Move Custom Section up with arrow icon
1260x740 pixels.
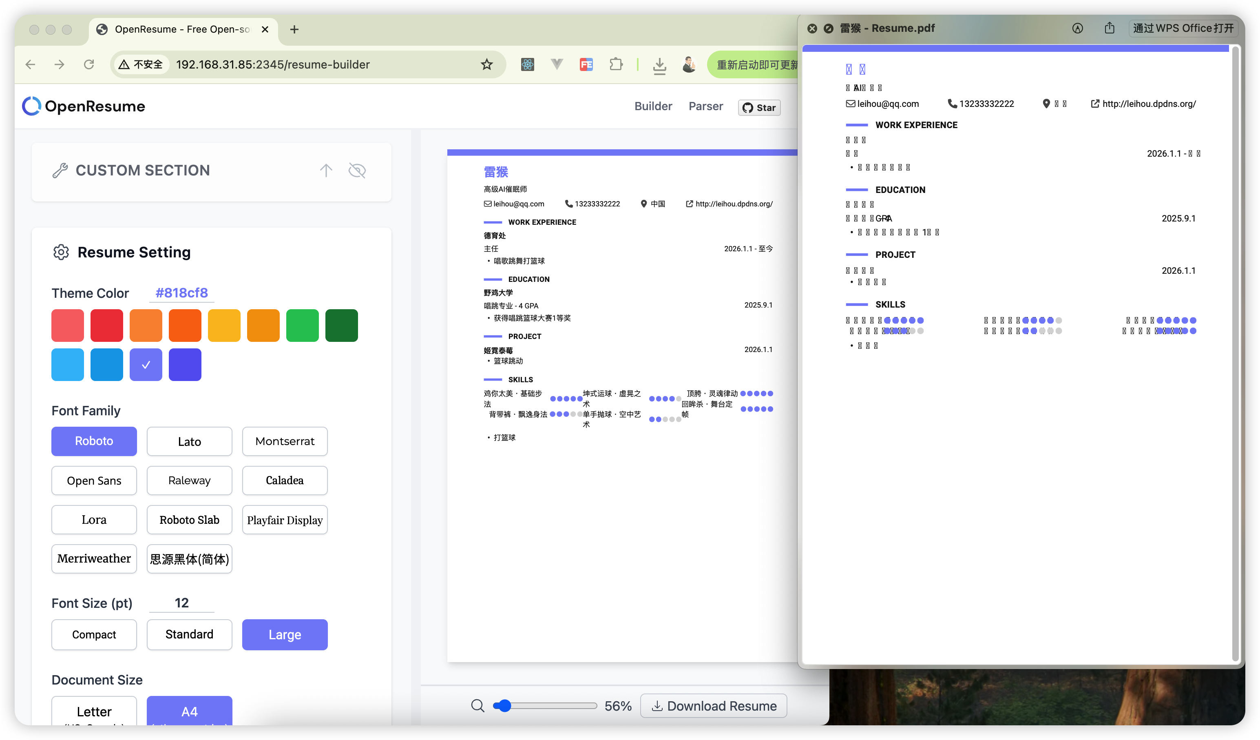tap(326, 171)
